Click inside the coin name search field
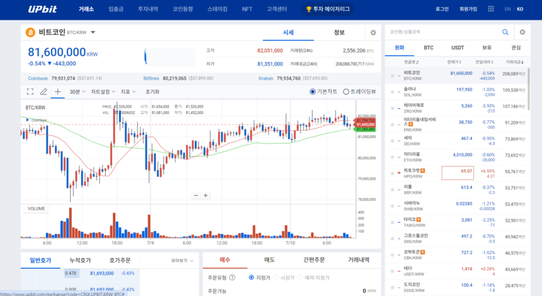This screenshot has width=542, height=296. coord(443,32)
